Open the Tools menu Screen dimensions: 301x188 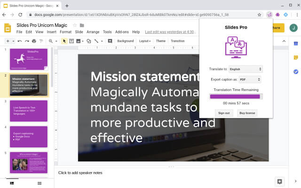[107, 32]
